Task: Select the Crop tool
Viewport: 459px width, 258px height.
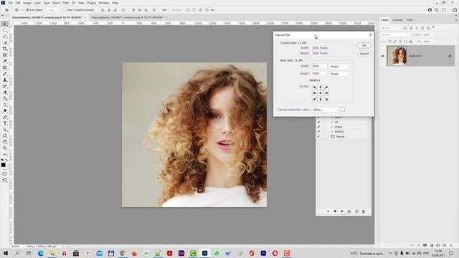Action: pos(5,49)
